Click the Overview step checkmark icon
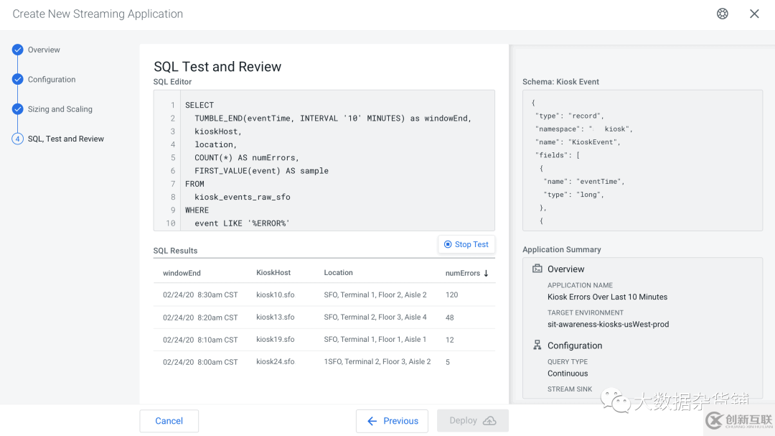 coord(18,50)
